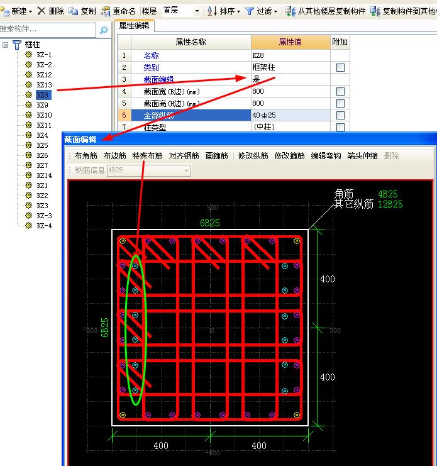Select 布角筋 in section editor toolbar
Screen dimensions: 437x466
coord(86,156)
